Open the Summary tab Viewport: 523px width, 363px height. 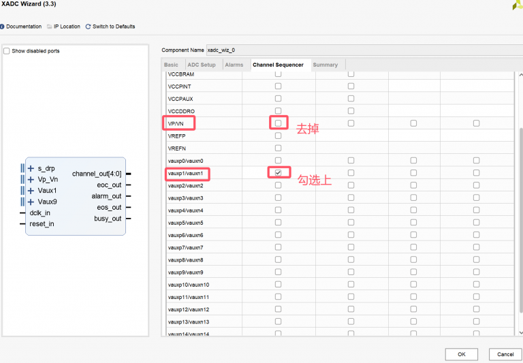325,65
